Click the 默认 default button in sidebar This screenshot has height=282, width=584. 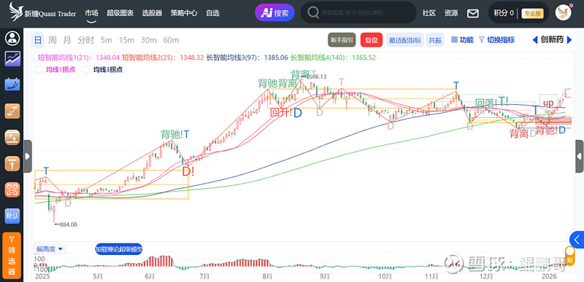pyautogui.click(x=12, y=216)
